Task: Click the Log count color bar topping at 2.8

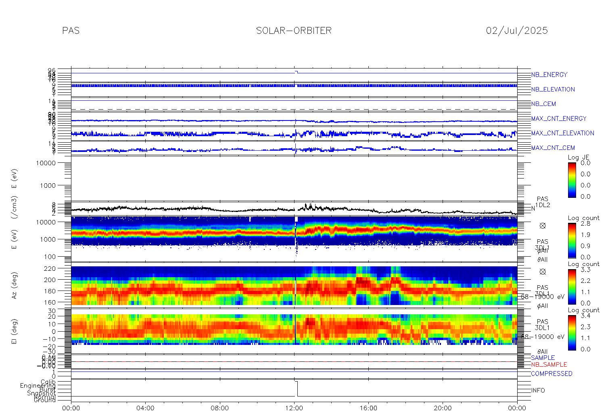Action: click(x=572, y=240)
